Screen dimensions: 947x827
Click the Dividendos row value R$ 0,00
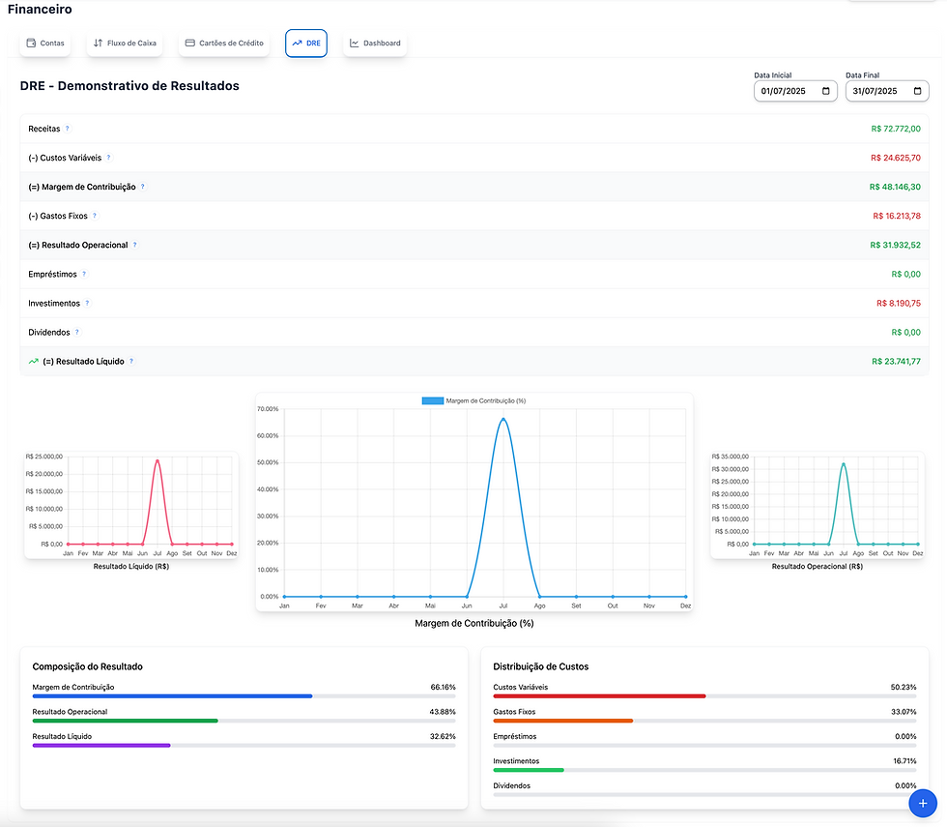point(906,332)
